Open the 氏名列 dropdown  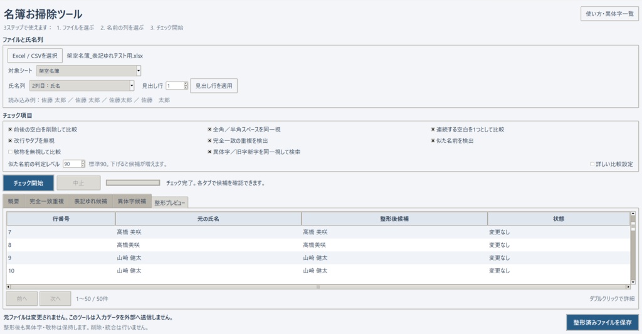[82, 86]
